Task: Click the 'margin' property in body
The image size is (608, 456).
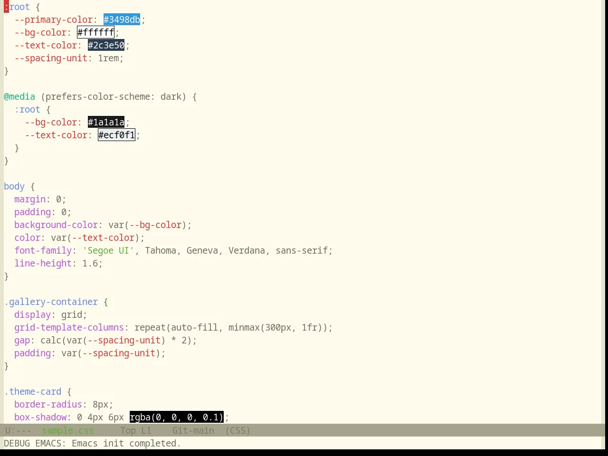Action: coord(30,199)
